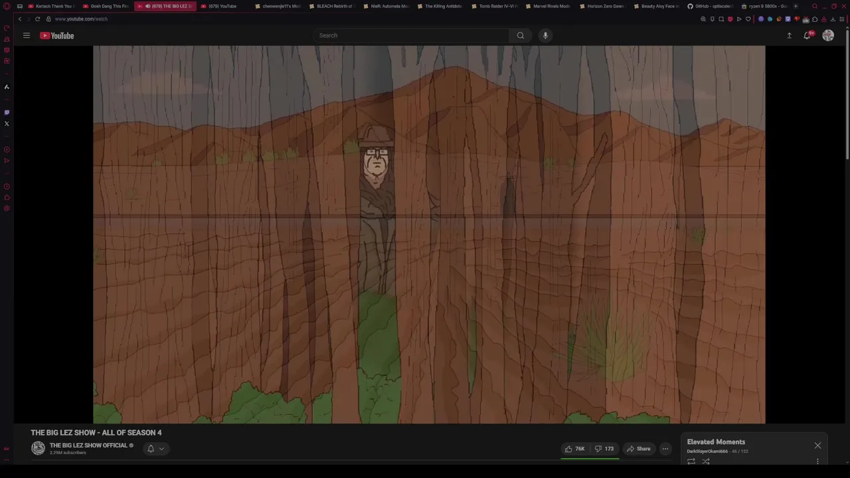Click inside the YouTube search field
The image size is (850, 478).
tap(412, 35)
